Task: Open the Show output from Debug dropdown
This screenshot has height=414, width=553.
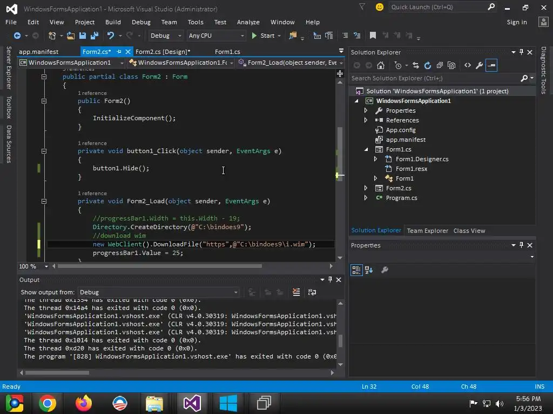Action: 159,292
